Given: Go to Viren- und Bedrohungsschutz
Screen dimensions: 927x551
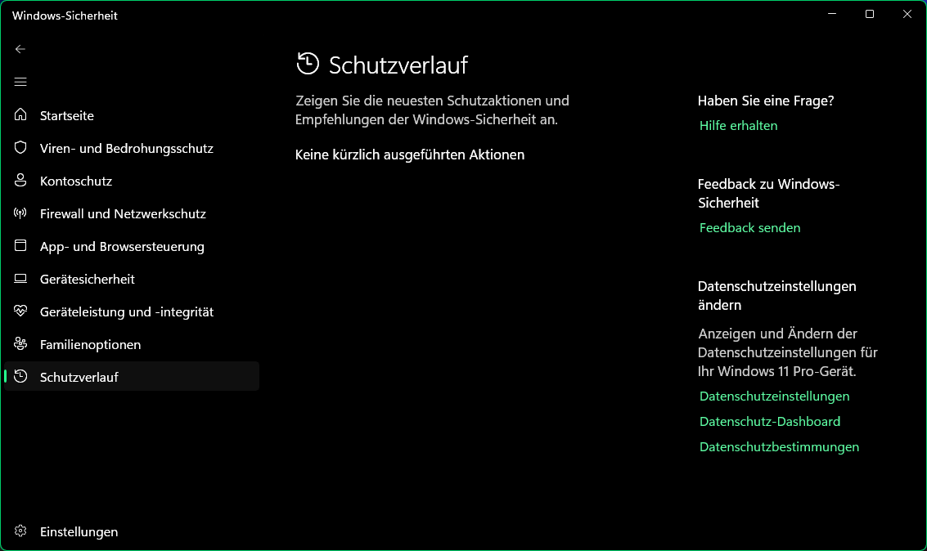Looking at the screenshot, I should [x=131, y=148].
